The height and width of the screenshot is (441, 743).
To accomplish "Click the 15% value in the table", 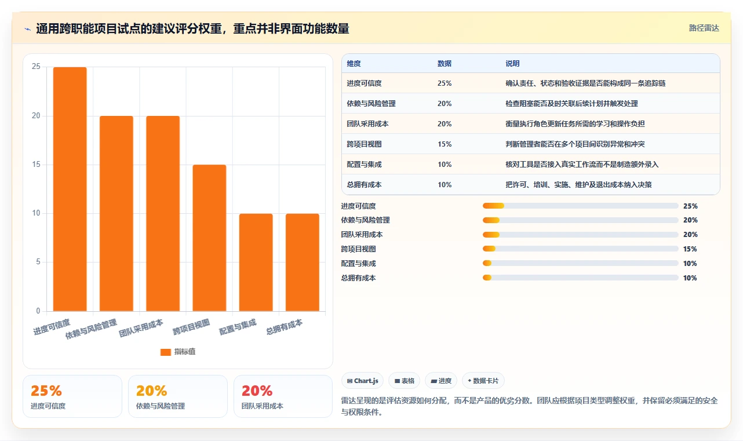I will (x=445, y=144).
